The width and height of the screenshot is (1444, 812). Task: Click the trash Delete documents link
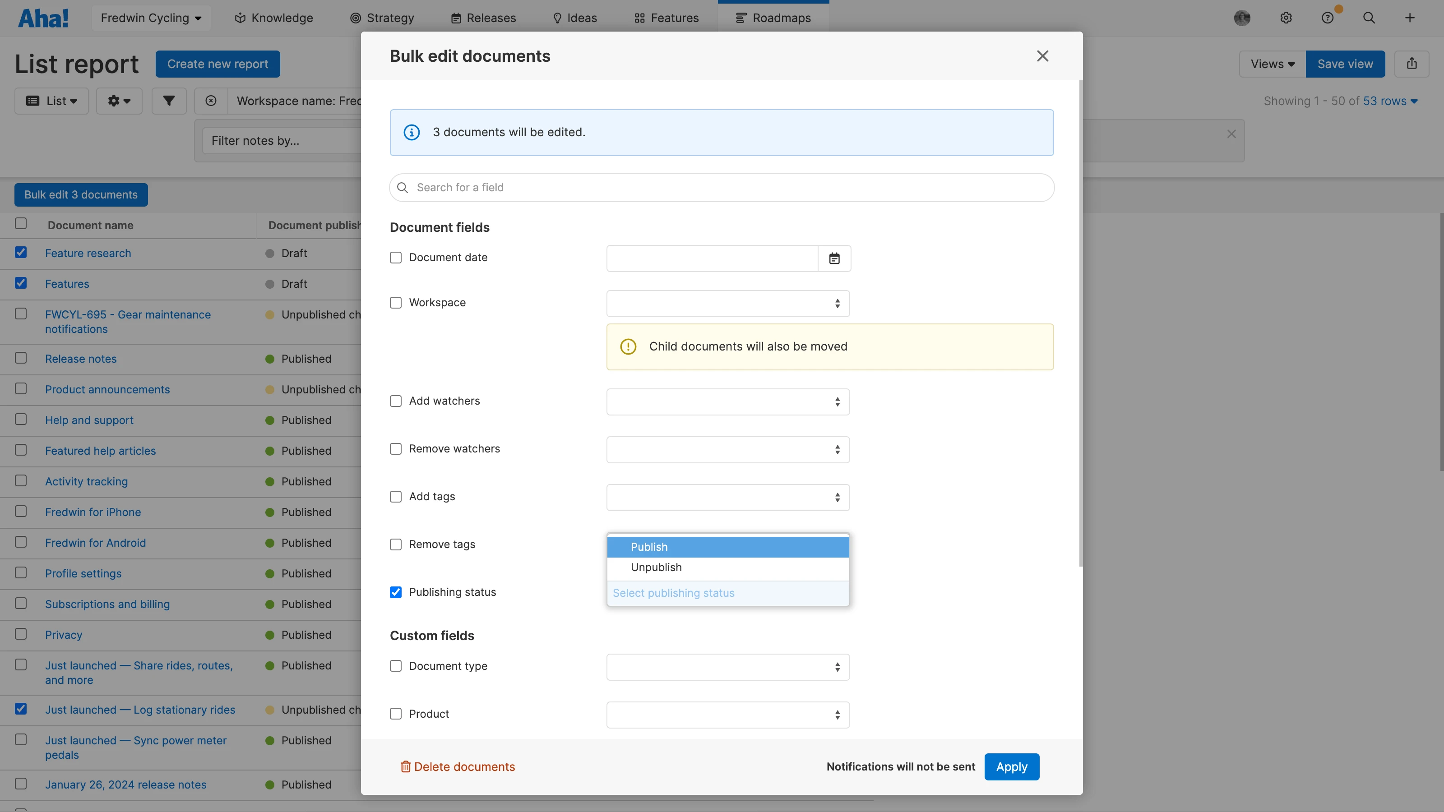coord(458,766)
